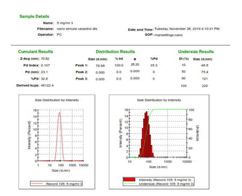This screenshot has height=196, width=242.
Task: Select the filename nano elmulsi celastrol.dts
Action: coord(77,28)
